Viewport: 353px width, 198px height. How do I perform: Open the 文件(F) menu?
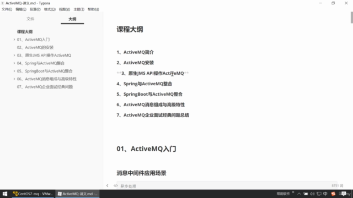pyautogui.click(x=7, y=9)
